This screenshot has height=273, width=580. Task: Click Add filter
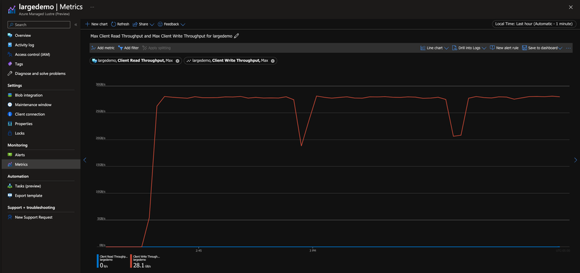pyautogui.click(x=128, y=48)
